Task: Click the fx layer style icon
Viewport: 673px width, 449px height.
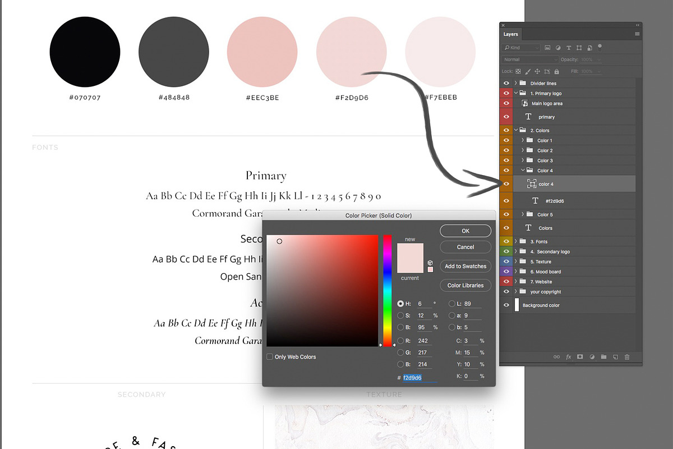Action: (569, 356)
